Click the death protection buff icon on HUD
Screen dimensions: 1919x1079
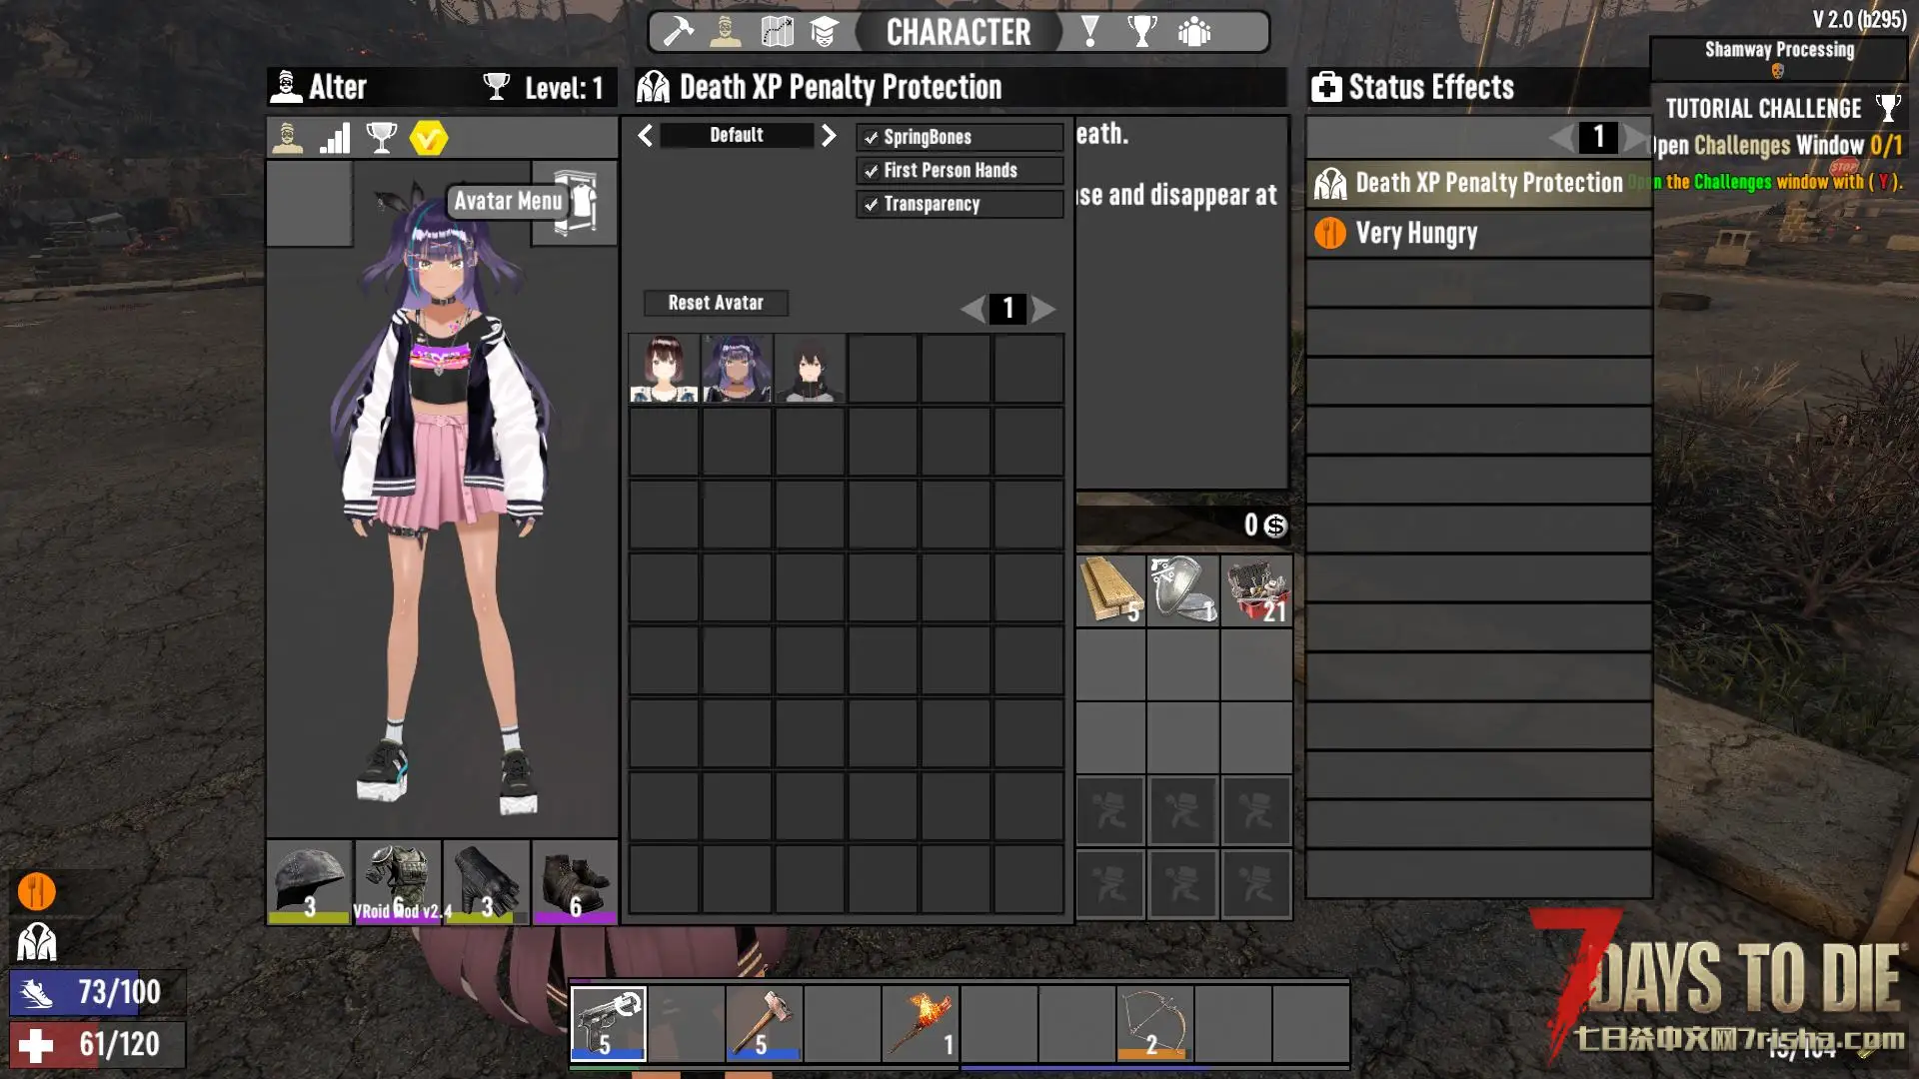click(37, 941)
